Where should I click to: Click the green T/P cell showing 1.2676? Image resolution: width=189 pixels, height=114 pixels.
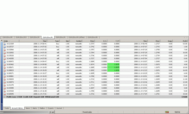pos(113,70)
